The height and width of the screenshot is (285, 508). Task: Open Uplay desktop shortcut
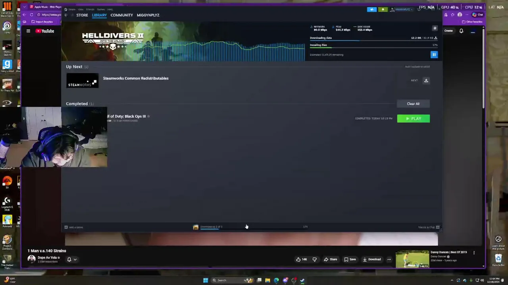[x=7, y=27]
